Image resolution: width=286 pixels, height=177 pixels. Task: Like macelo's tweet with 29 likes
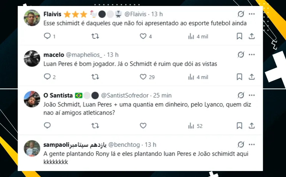point(143,77)
